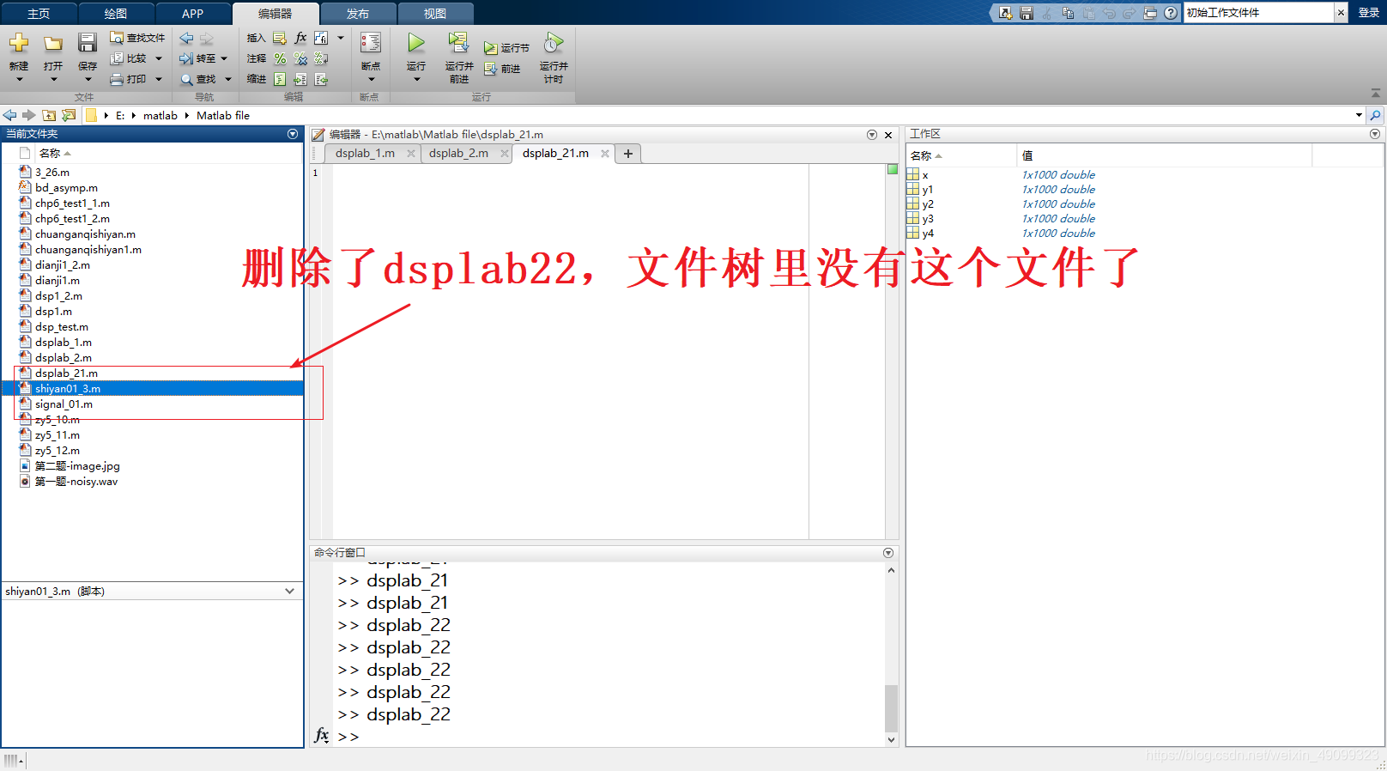Click the documentation search field
The image size is (1387, 771).
[1258, 13]
